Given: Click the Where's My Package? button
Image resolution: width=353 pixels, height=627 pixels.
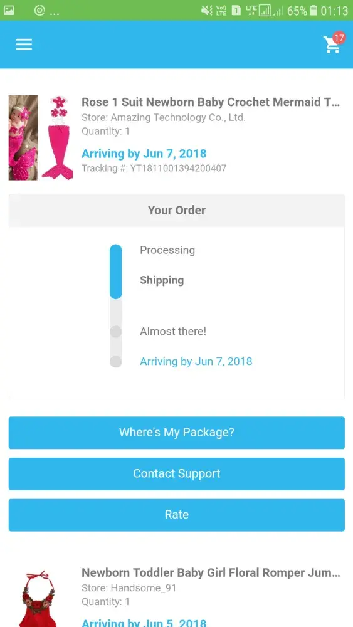Looking at the screenshot, I should (177, 432).
